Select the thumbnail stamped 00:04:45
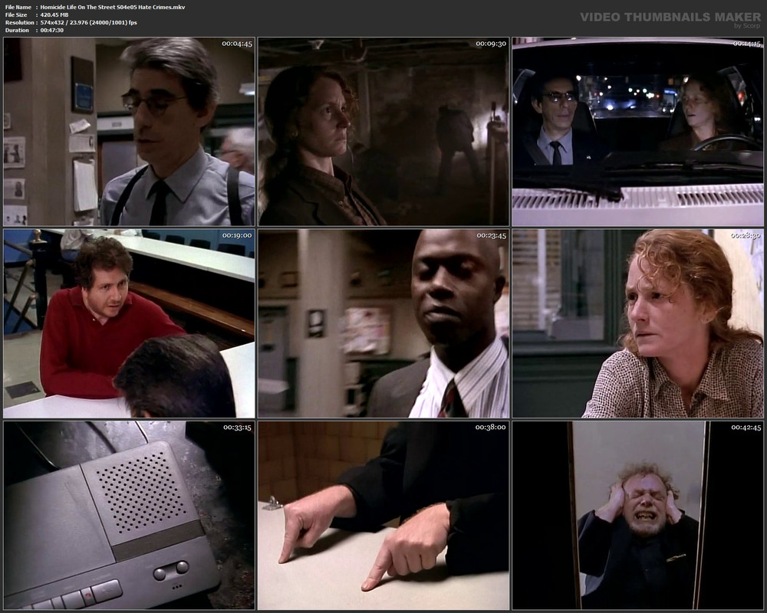 click(129, 132)
